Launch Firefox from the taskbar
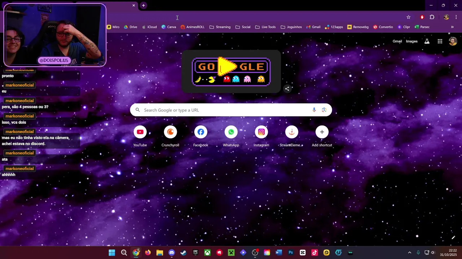The height and width of the screenshot is (259, 462). coord(148,253)
